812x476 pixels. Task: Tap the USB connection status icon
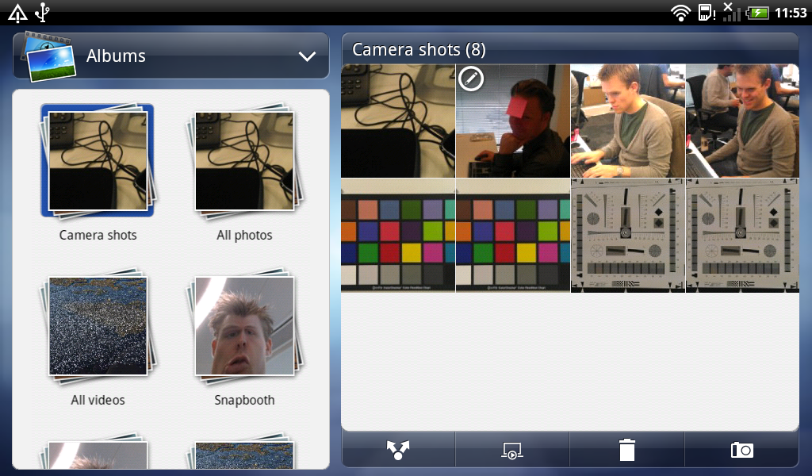(x=42, y=13)
